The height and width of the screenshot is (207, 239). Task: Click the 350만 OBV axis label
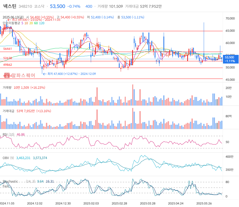(229, 170)
